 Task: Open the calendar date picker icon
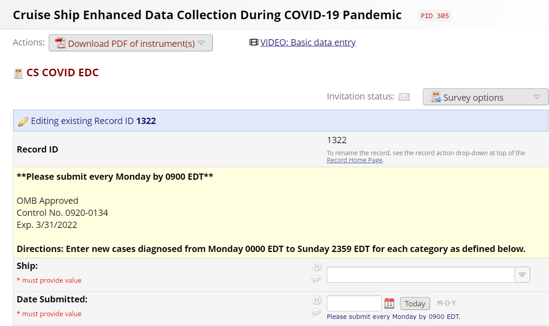tap(389, 303)
